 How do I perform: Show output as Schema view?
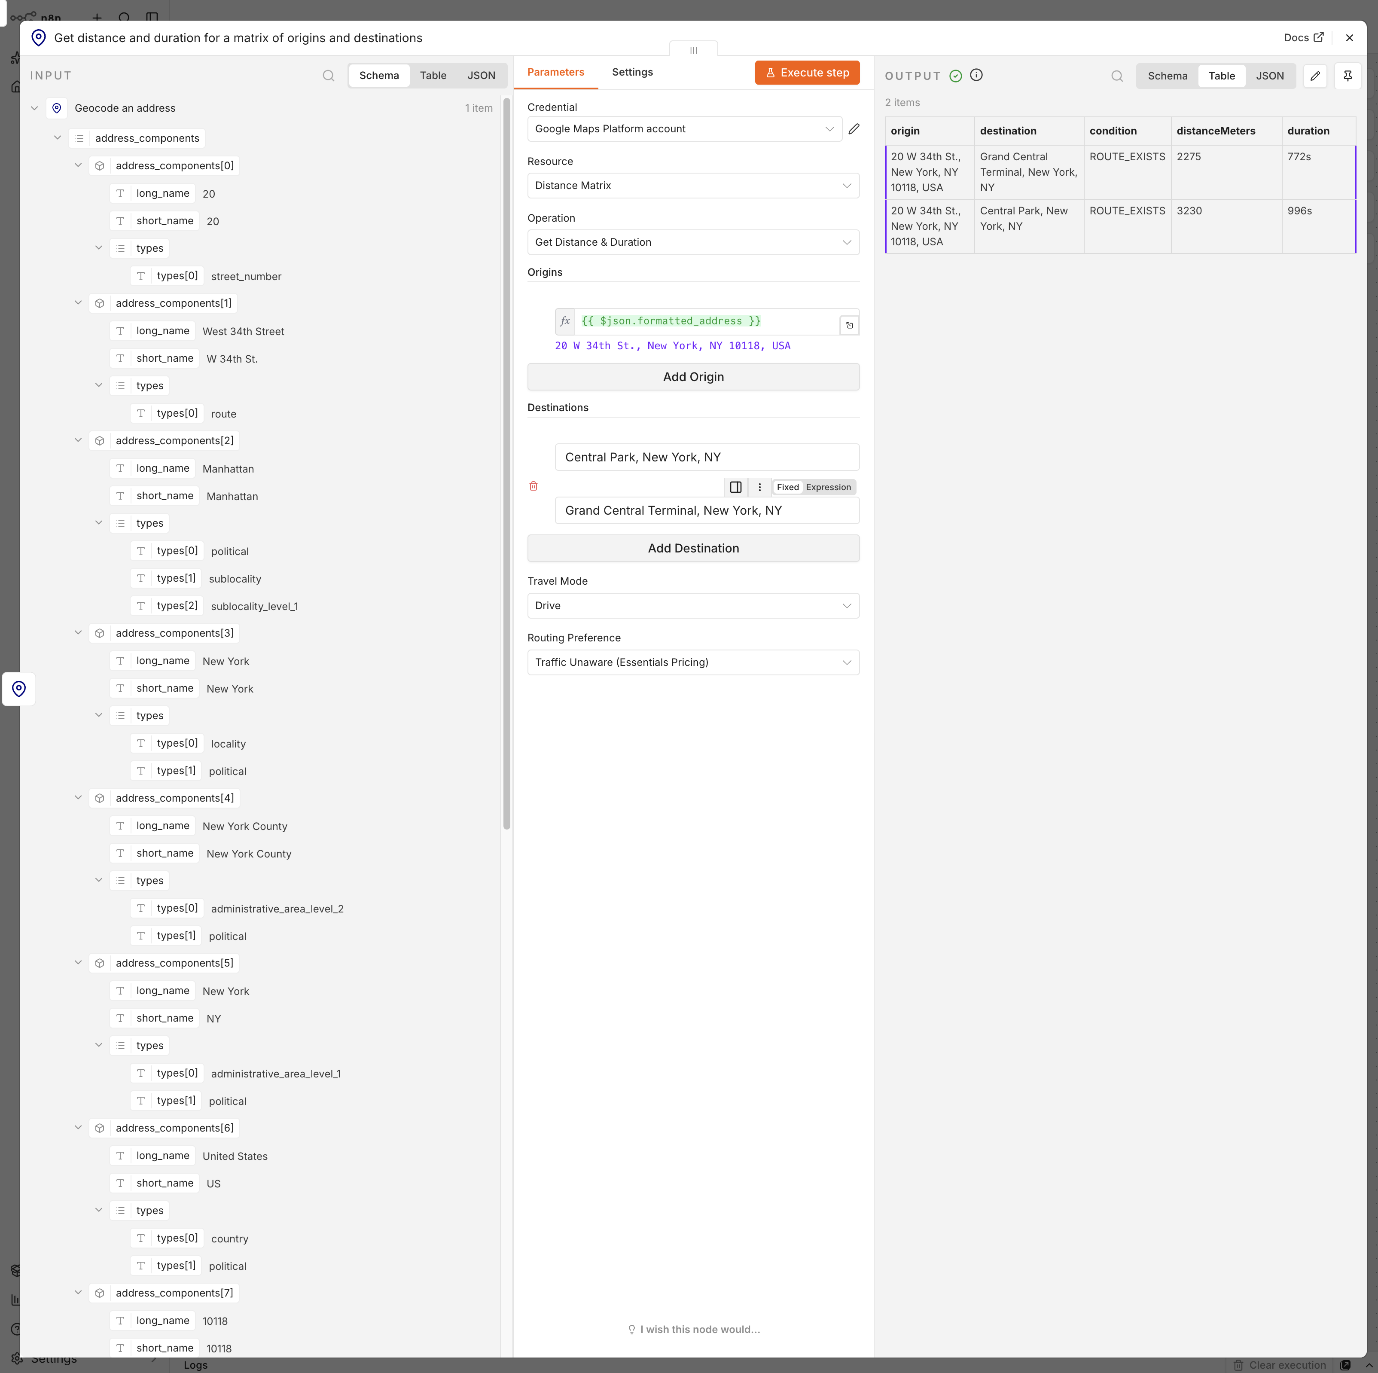click(x=1167, y=76)
